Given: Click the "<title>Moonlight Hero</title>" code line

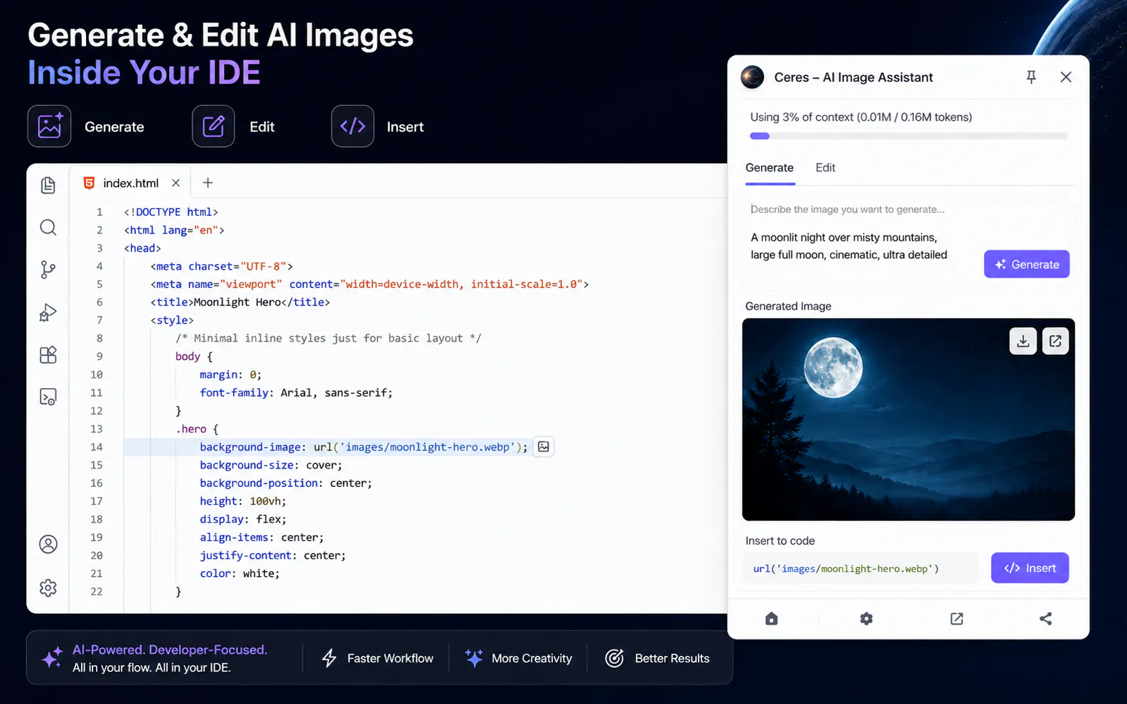Looking at the screenshot, I should click(x=240, y=302).
